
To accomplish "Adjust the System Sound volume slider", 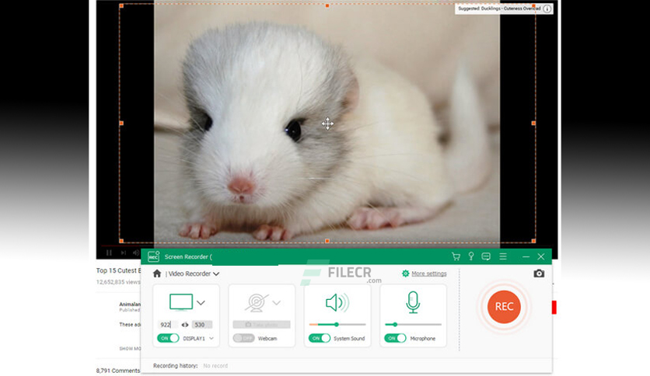I will point(337,325).
